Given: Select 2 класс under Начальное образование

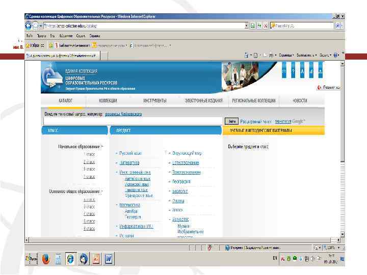Looking at the screenshot, I should tap(89, 161).
